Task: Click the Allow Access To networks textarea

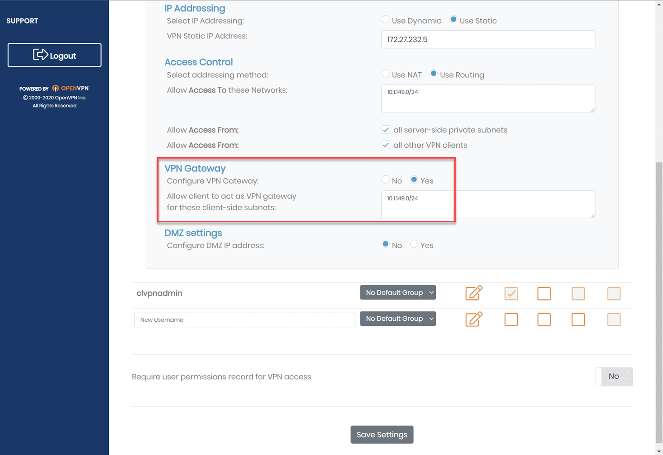Action: pos(488,99)
